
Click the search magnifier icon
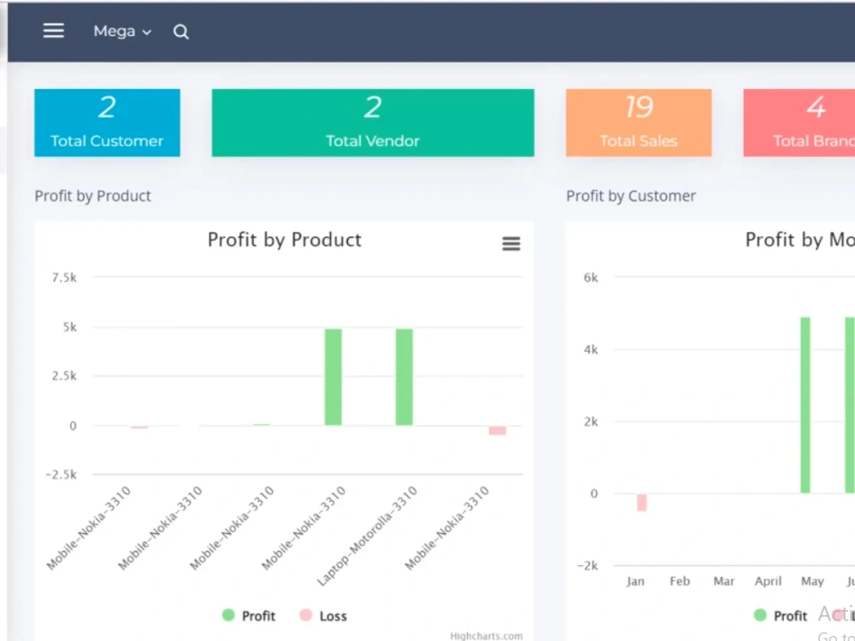click(x=181, y=32)
